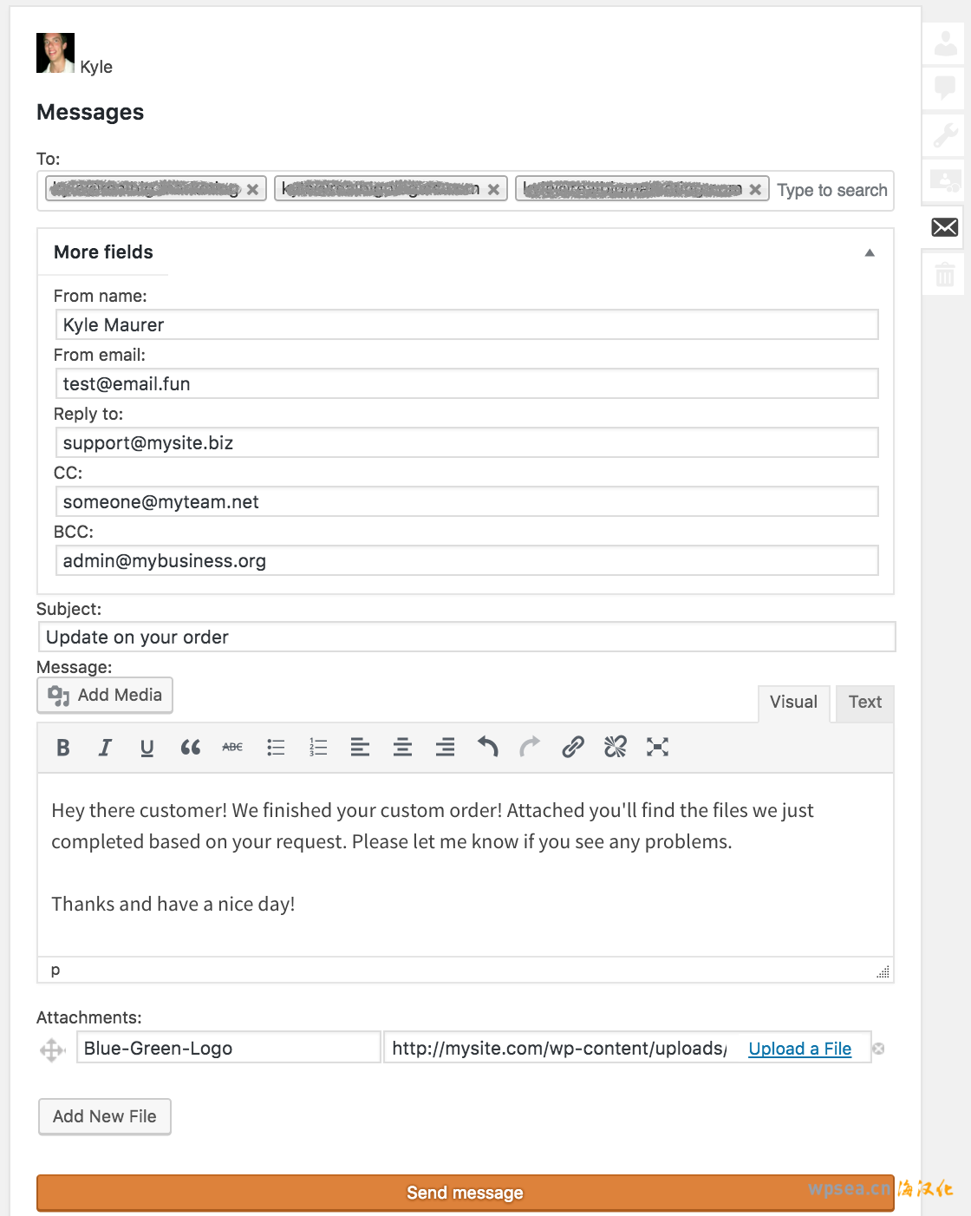Create a bulleted list
971x1216 pixels.
276,748
